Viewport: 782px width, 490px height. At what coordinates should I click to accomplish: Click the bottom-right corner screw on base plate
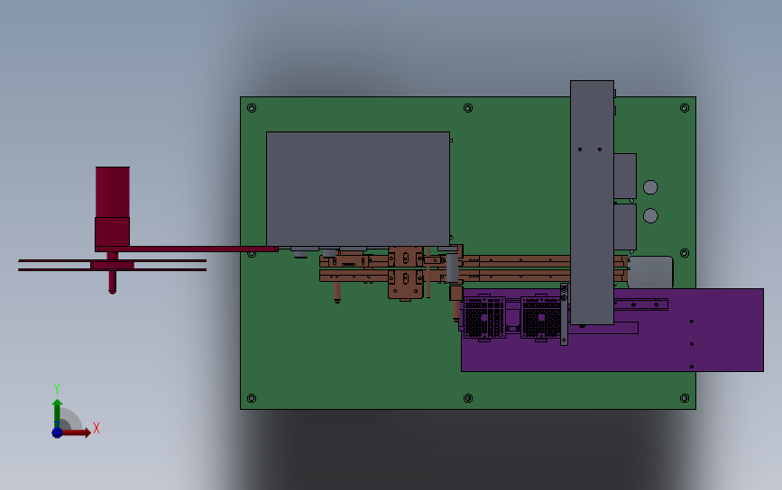[x=685, y=398]
